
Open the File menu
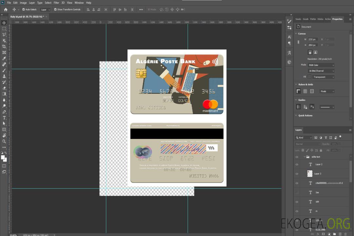9,3
